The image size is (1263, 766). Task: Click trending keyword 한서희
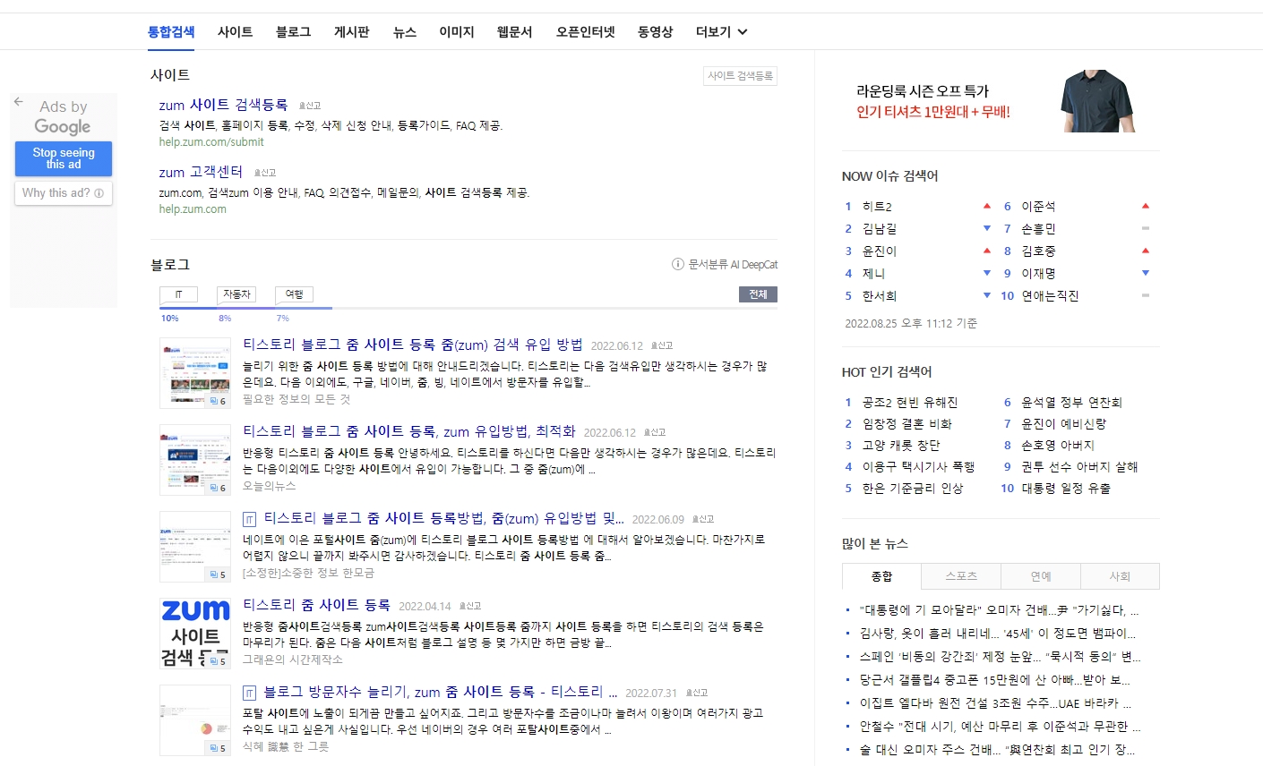(879, 296)
